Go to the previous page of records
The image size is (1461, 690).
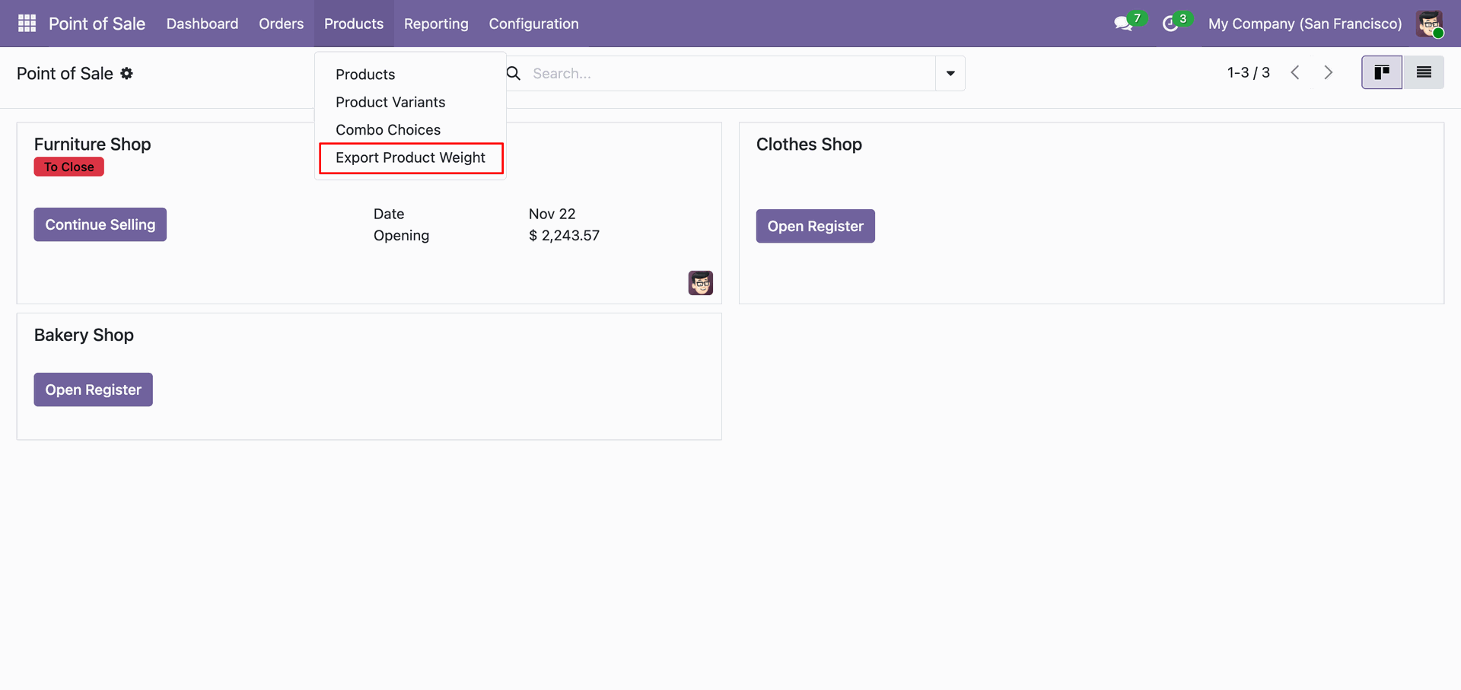coord(1295,73)
